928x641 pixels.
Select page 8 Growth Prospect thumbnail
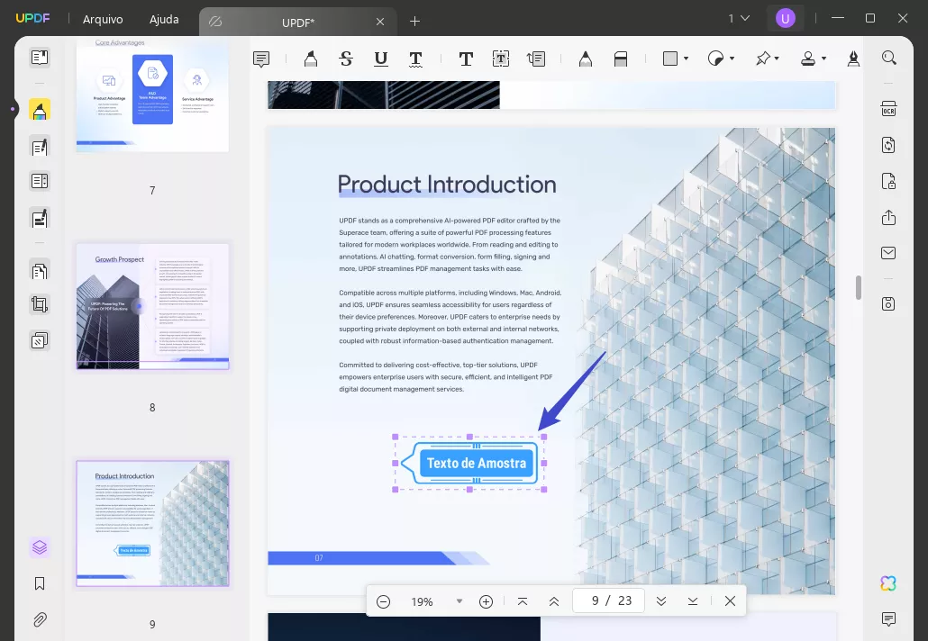point(152,306)
